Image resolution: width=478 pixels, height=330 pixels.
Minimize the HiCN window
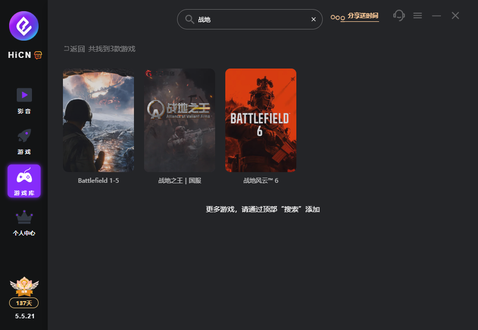click(436, 16)
